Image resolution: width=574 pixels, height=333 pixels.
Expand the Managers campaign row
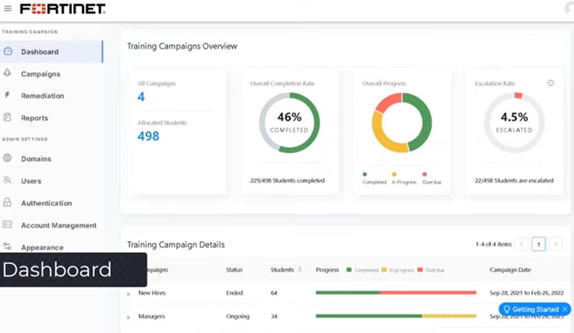129,317
